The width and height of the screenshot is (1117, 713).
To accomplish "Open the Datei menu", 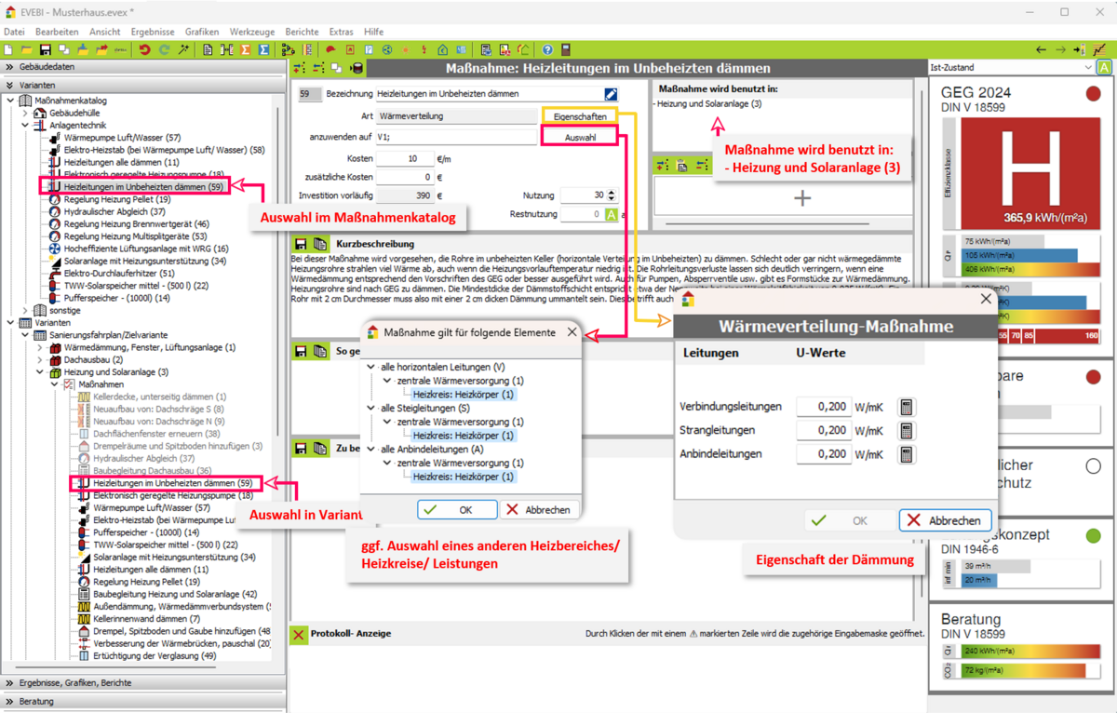I will [x=14, y=32].
